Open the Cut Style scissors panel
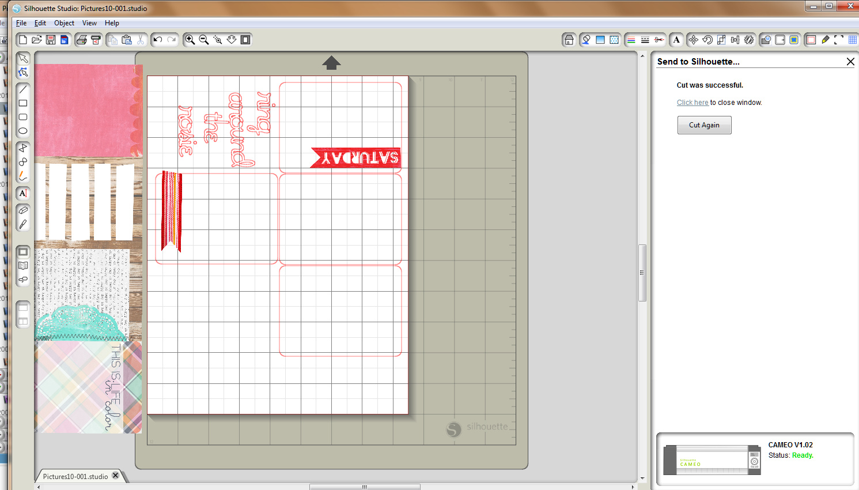This screenshot has width=859, height=490. coord(659,40)
